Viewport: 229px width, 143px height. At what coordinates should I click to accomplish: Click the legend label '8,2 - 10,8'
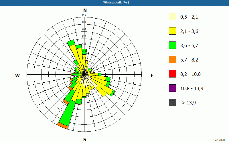190,74
